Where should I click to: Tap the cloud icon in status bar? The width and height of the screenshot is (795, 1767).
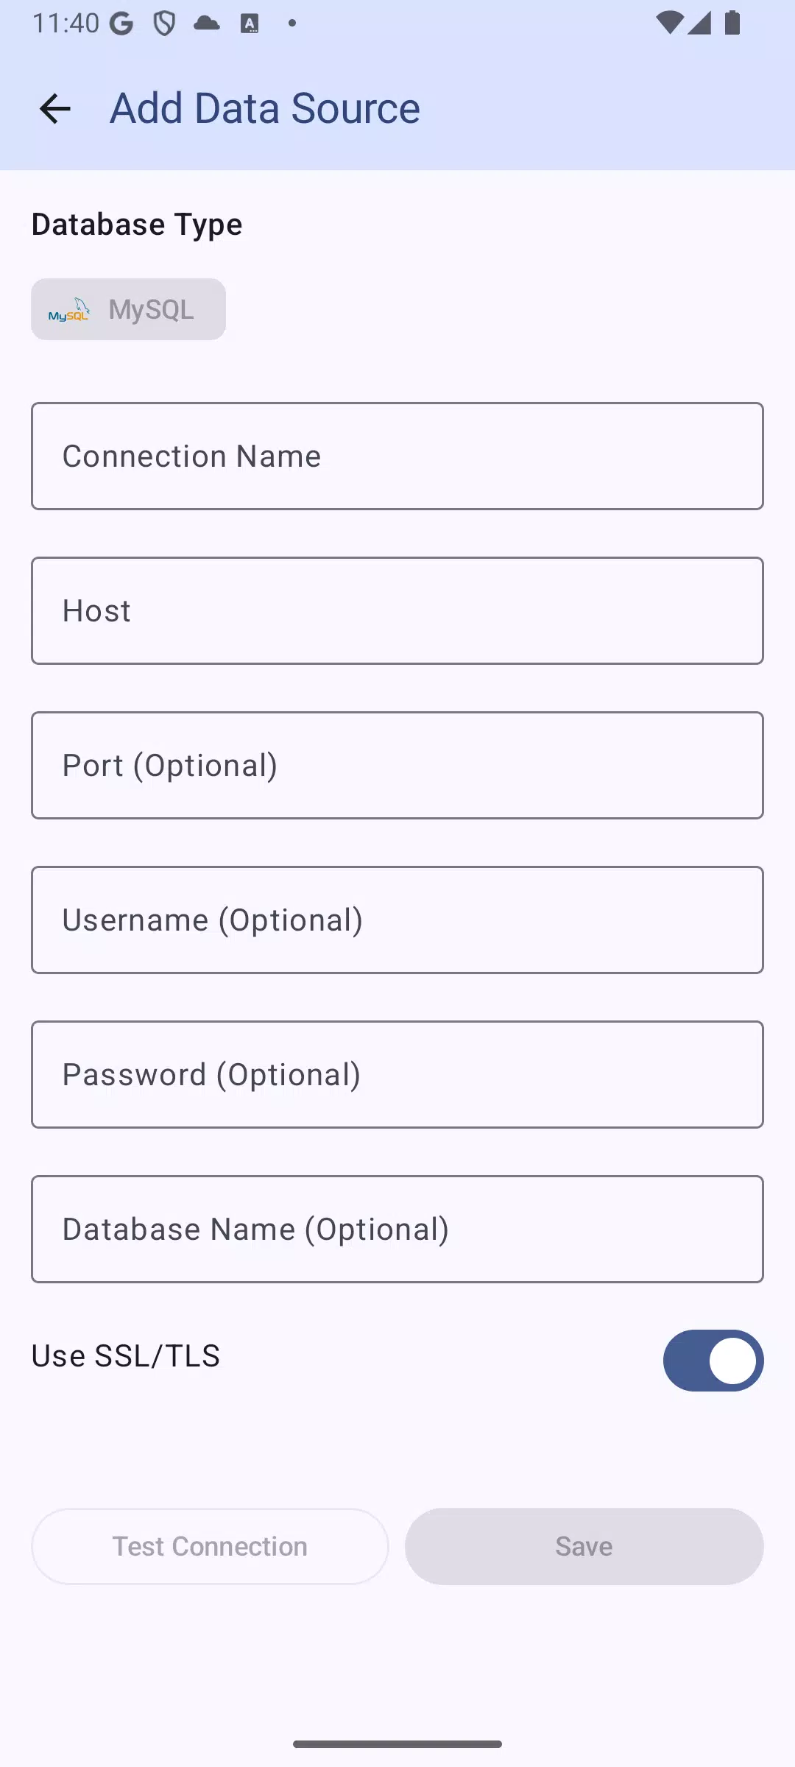click(x=207, y=23)
